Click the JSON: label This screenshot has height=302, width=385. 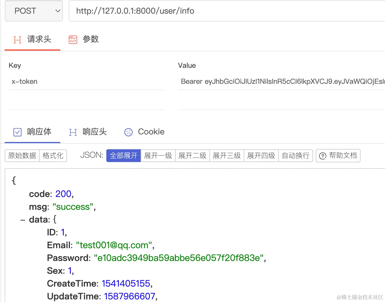[92, 155]
